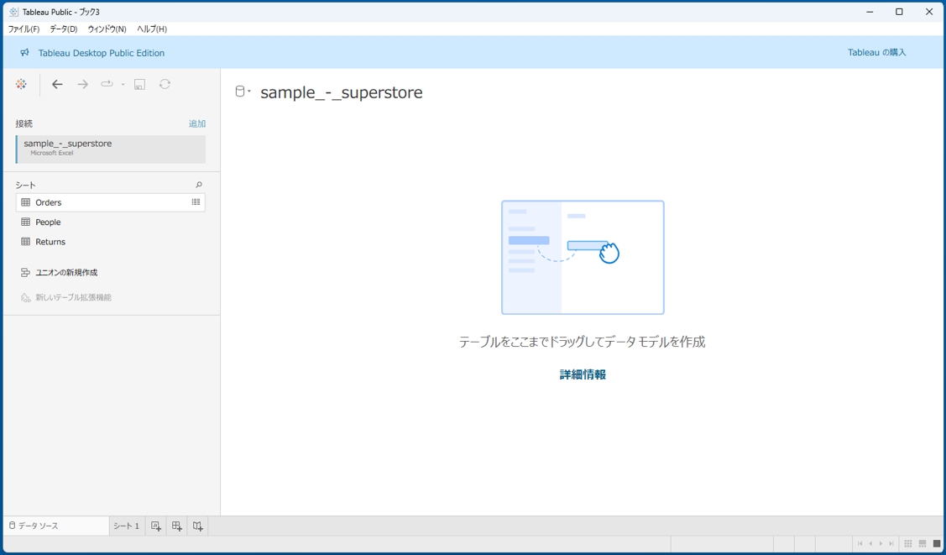Click the 詳細情報 link
This screenshot has height=555, width=946.
pyautogui.click(x=583, y=374)
